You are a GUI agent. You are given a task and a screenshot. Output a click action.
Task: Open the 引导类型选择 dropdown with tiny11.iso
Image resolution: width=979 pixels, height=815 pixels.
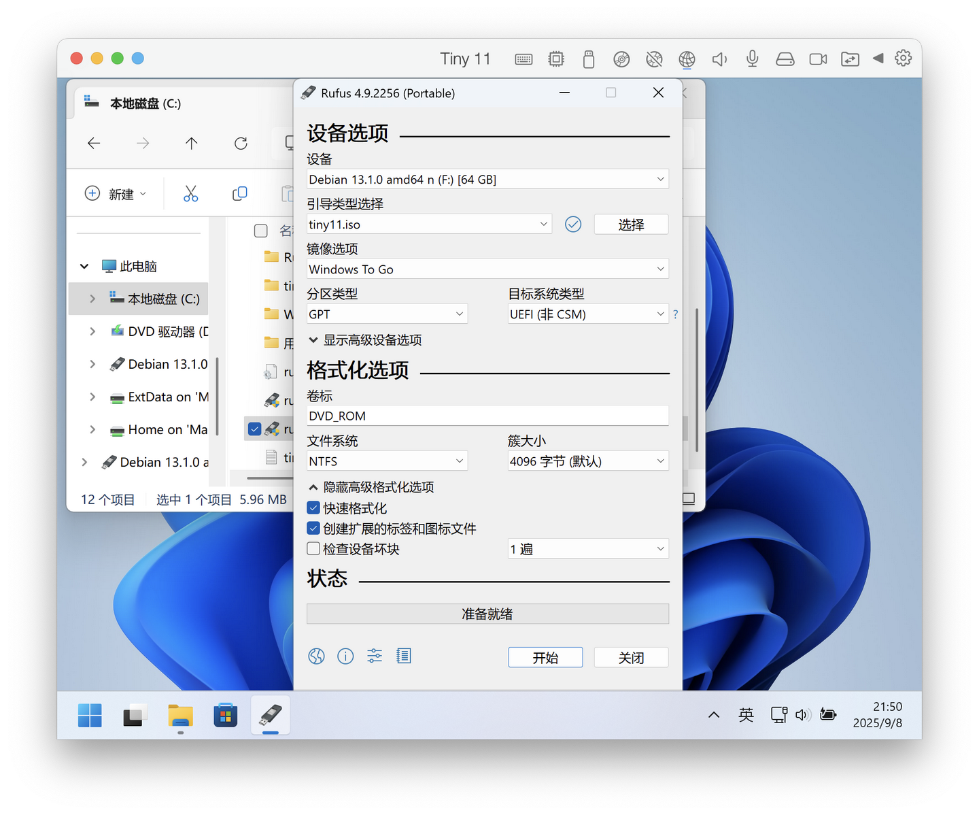click(x=429, y=224)
